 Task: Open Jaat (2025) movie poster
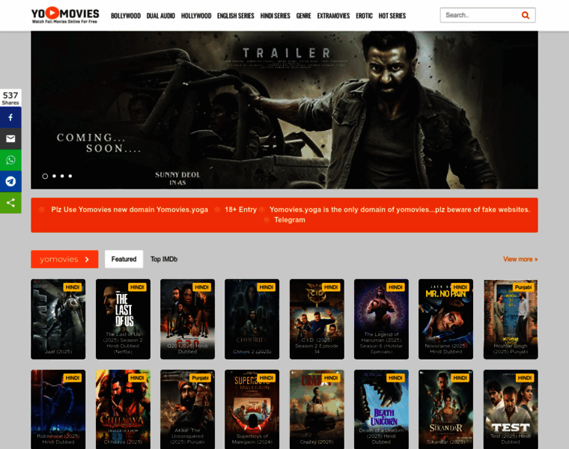coord(58,319)
